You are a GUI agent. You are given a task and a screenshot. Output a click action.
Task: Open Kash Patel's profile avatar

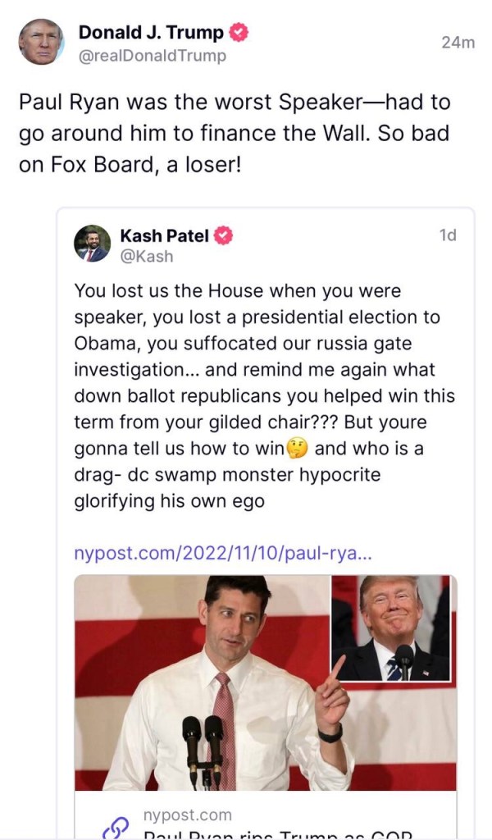coord(92,244)
